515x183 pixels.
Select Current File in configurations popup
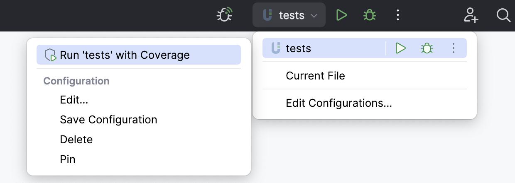click(315, 76)
